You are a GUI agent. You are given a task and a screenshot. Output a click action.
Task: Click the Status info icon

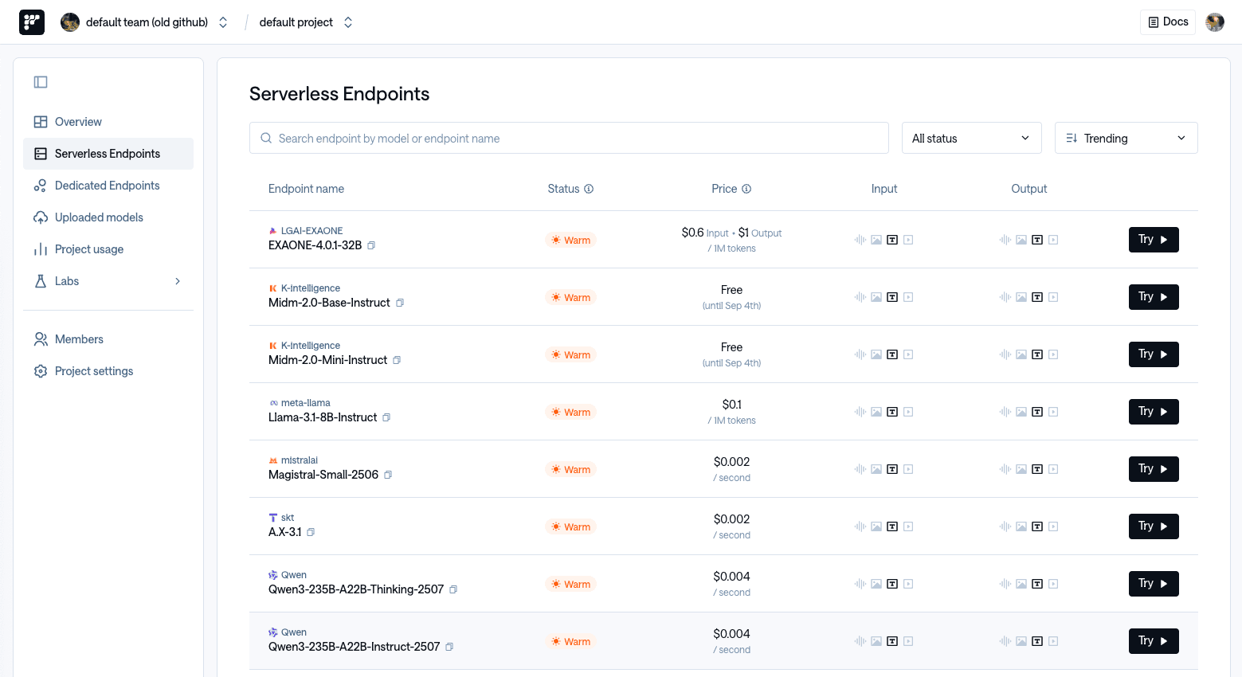[589, 189]
